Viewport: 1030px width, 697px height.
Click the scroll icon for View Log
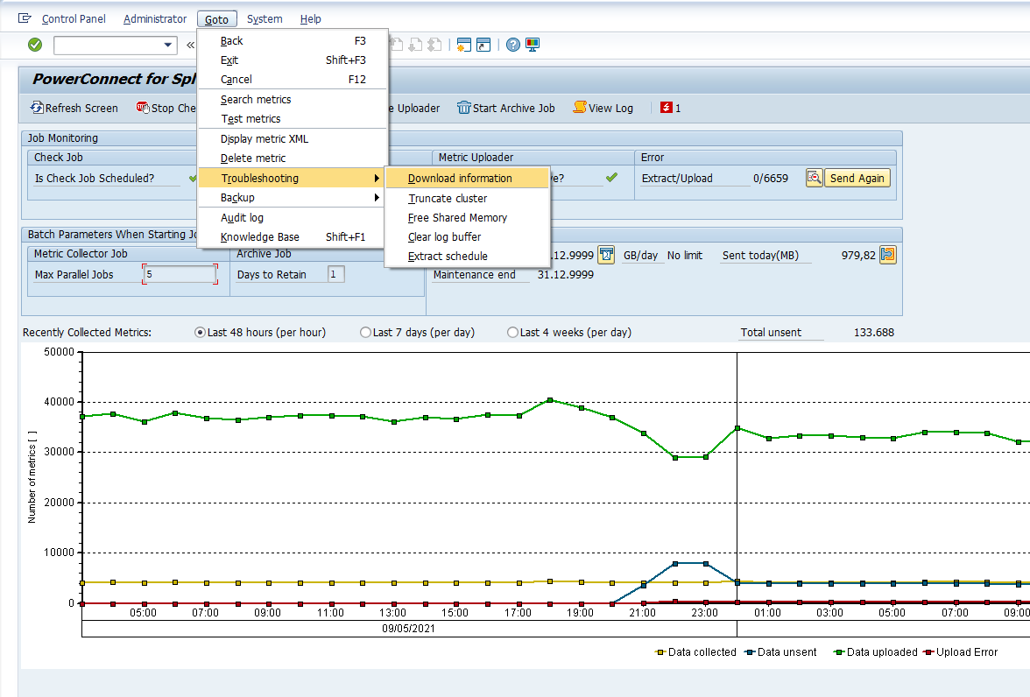(579, 108)
